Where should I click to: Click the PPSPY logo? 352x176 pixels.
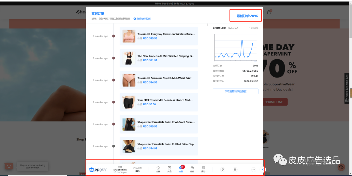pyautogui.click(x=98, y=170)
